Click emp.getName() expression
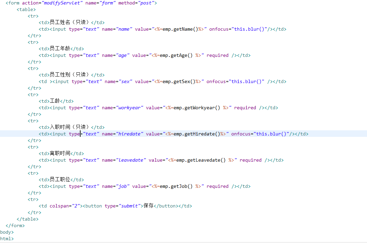 point(180,29)
